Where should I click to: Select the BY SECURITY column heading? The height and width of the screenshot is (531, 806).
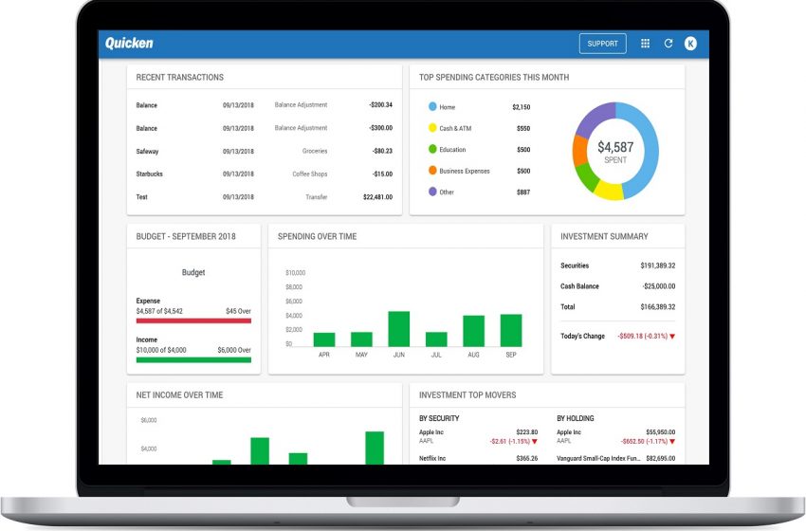pos(439,418)
